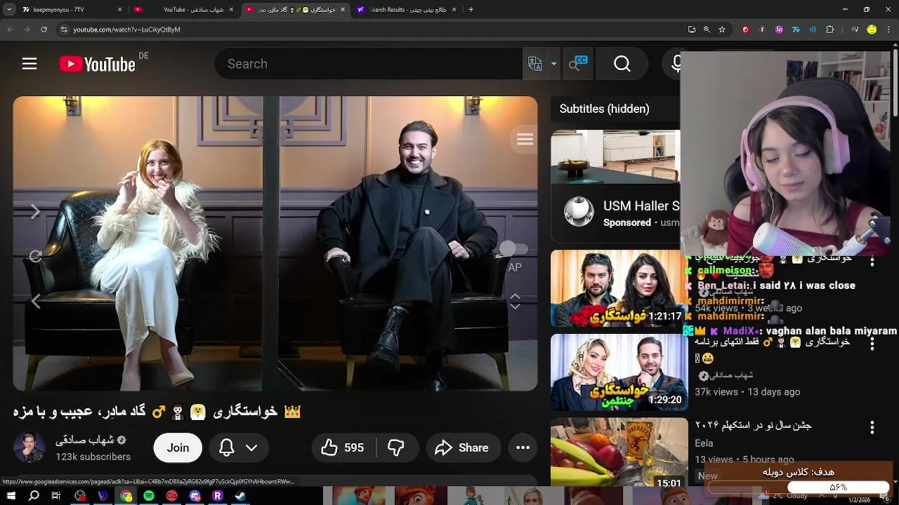Click the site information icon in address bar

coord(64,29)
